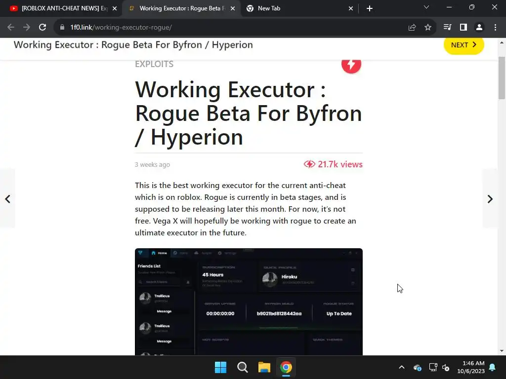This screenshot has width=506, height=379.
Task: Click the '3 weeks ago' post date
Action: (x=152, y=165)
